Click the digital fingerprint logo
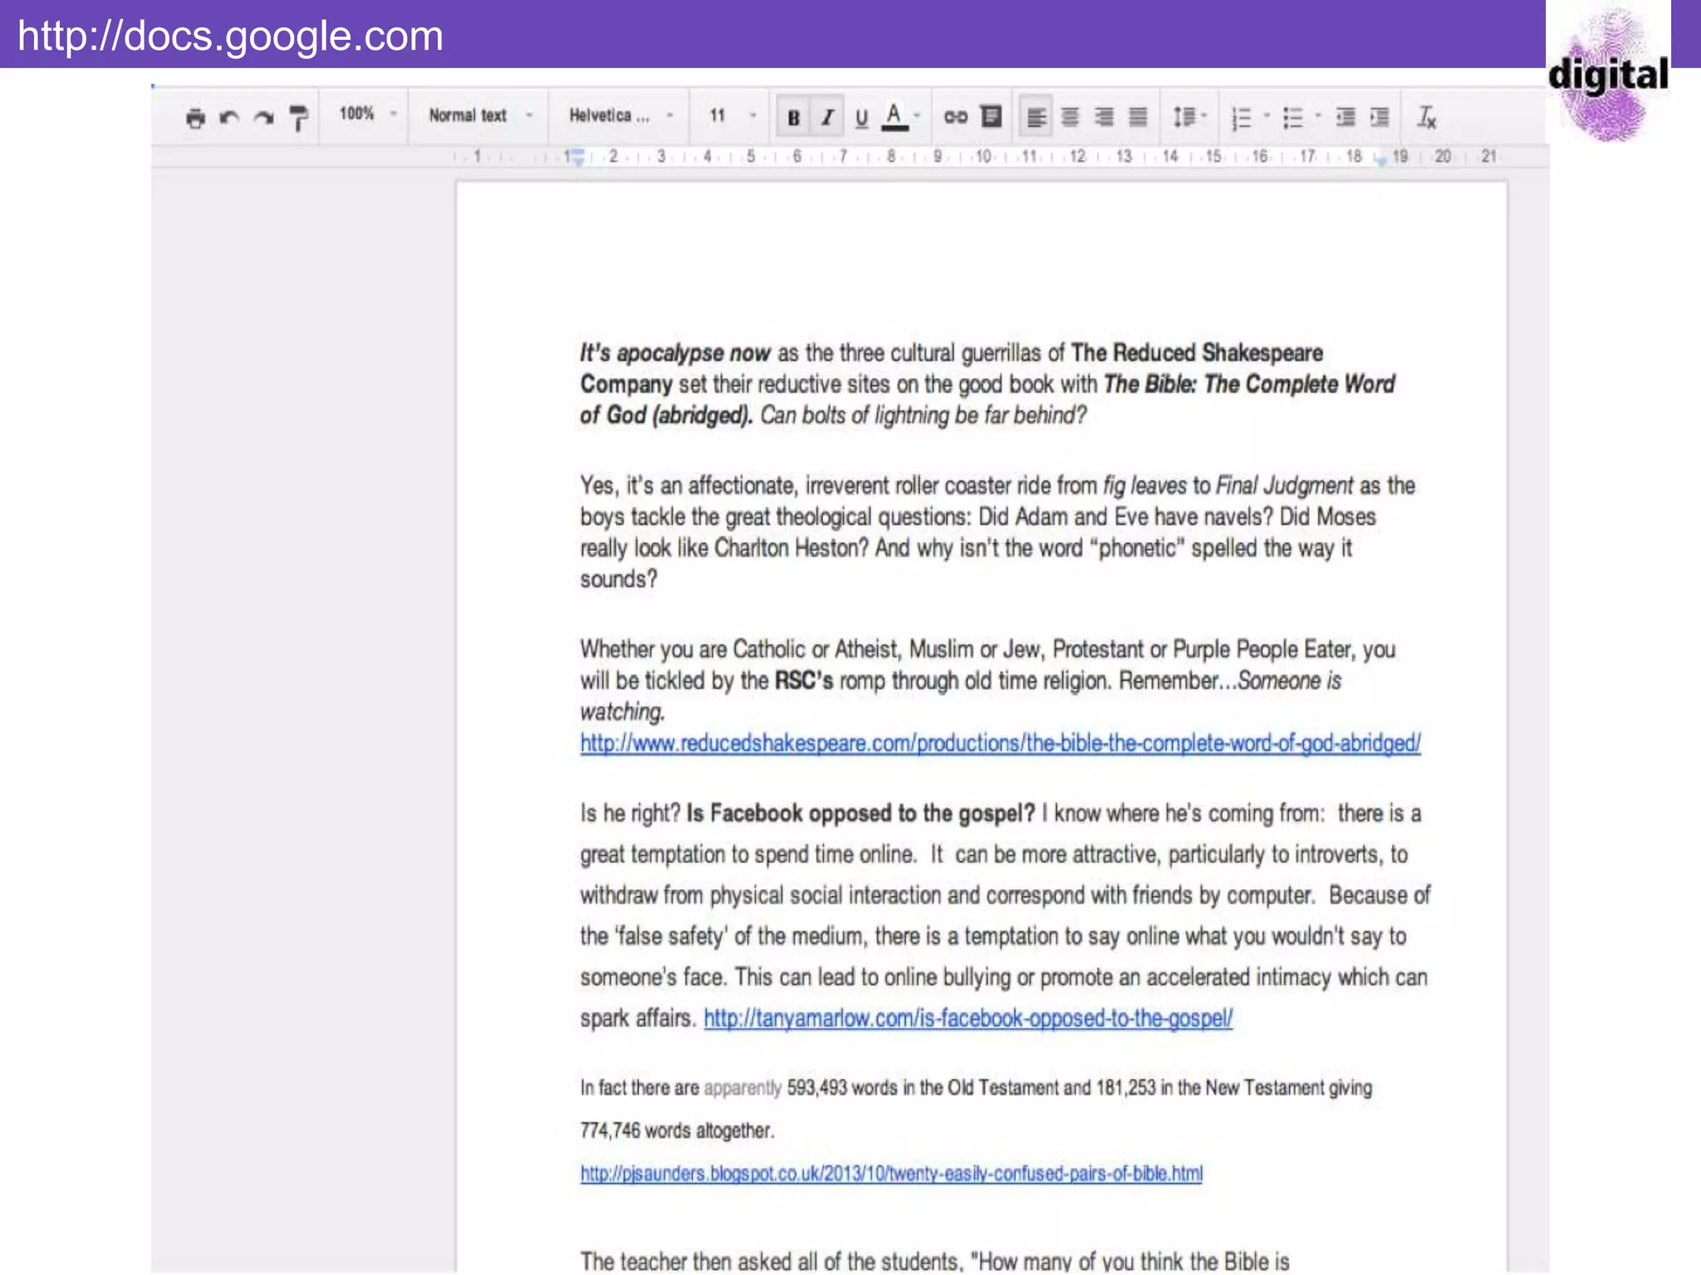Screen dimensions: 1701x1275 click(1608, 75)
